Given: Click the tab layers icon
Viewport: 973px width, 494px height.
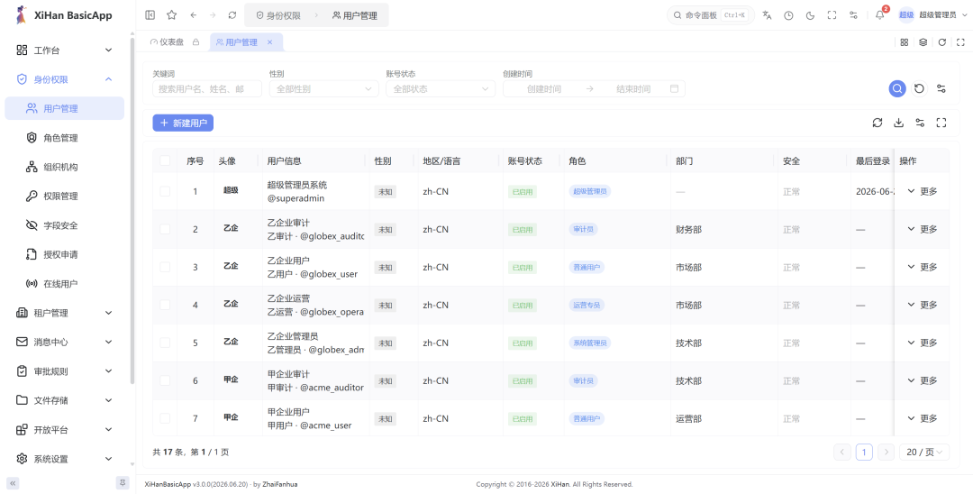Looking at the screenshot, I should point(923,42).
